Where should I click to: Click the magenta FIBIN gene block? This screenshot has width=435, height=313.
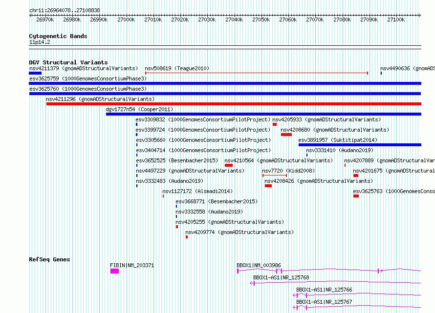[x=114, y=271]
